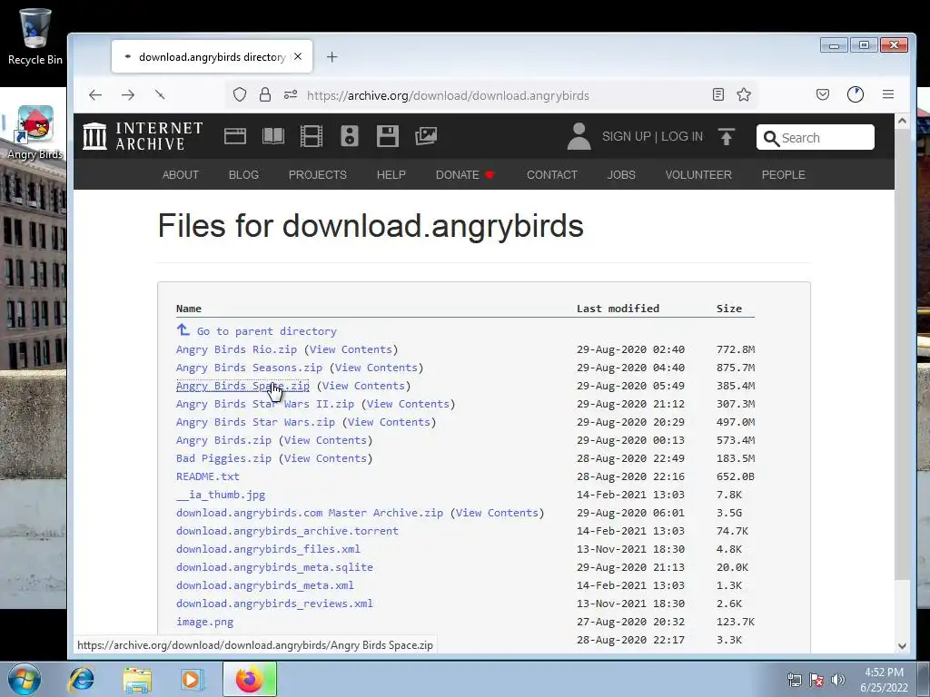
Task: Go forward with the browser forward arrow
Action: tap(127, 94)
